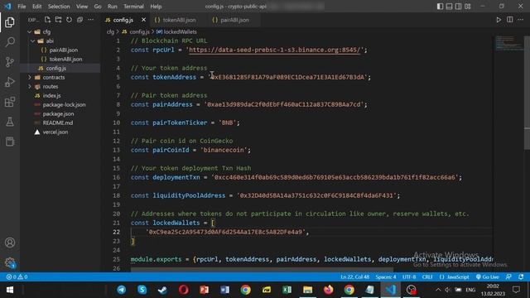Viewport: 530px width, 298px height.
Task: Click Ln 22, Col 48 status entry
Action: 354,277
